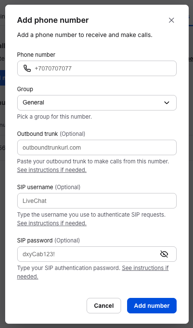Open the Group dropdown showing General
This screenshot has width=193, height=328.
[x=97, y=103]
